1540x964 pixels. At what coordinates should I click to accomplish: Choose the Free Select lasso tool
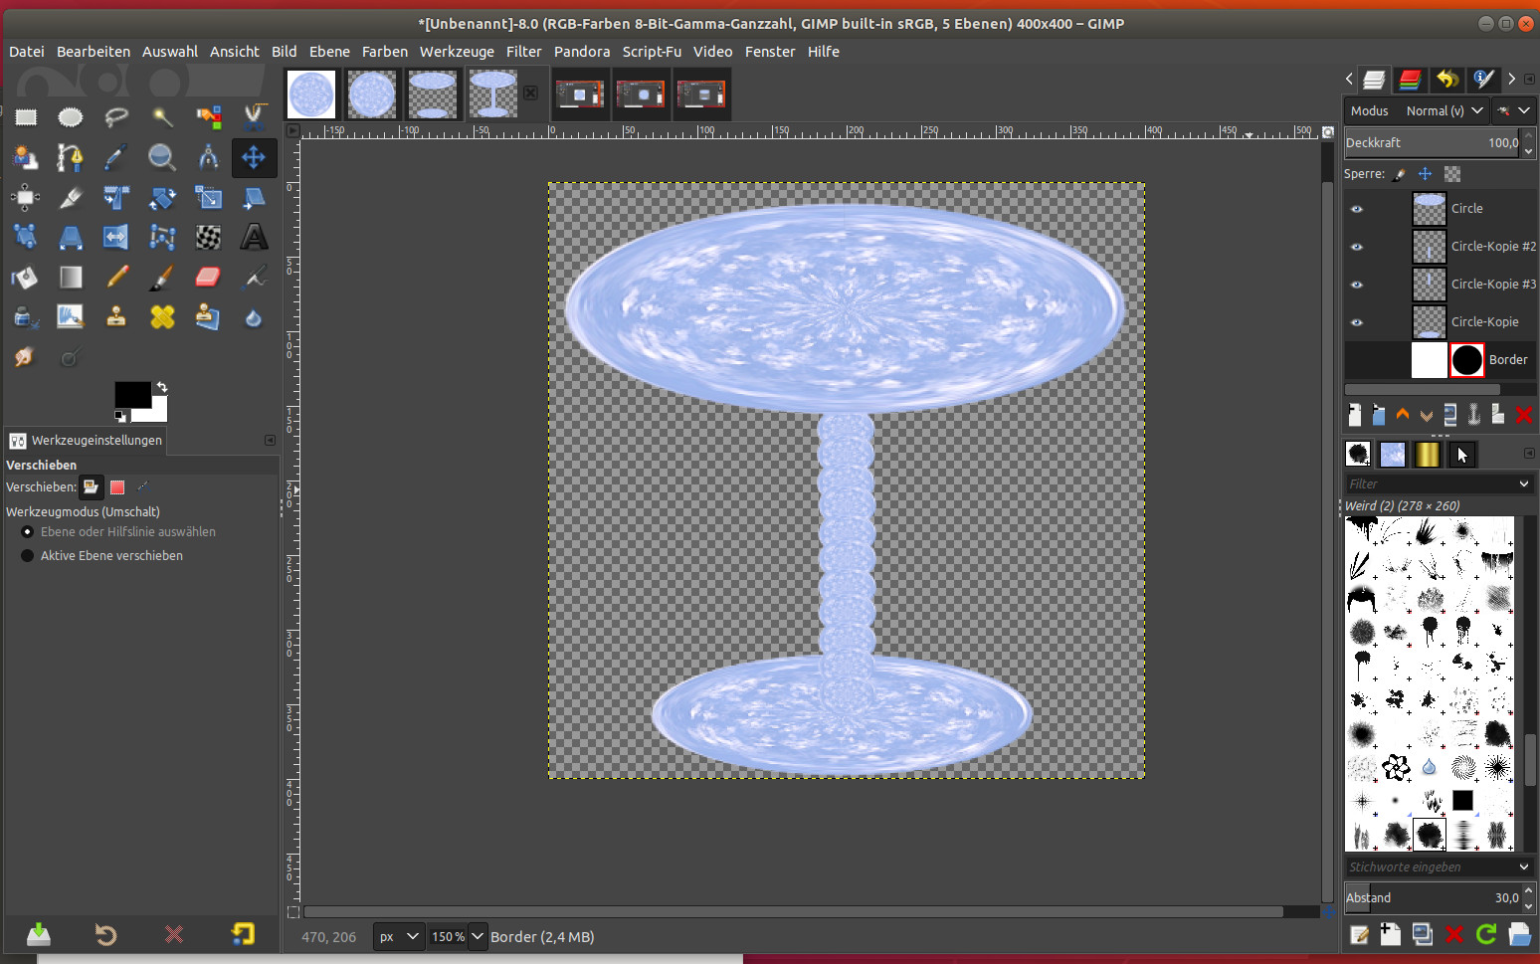tap(116, 117)
